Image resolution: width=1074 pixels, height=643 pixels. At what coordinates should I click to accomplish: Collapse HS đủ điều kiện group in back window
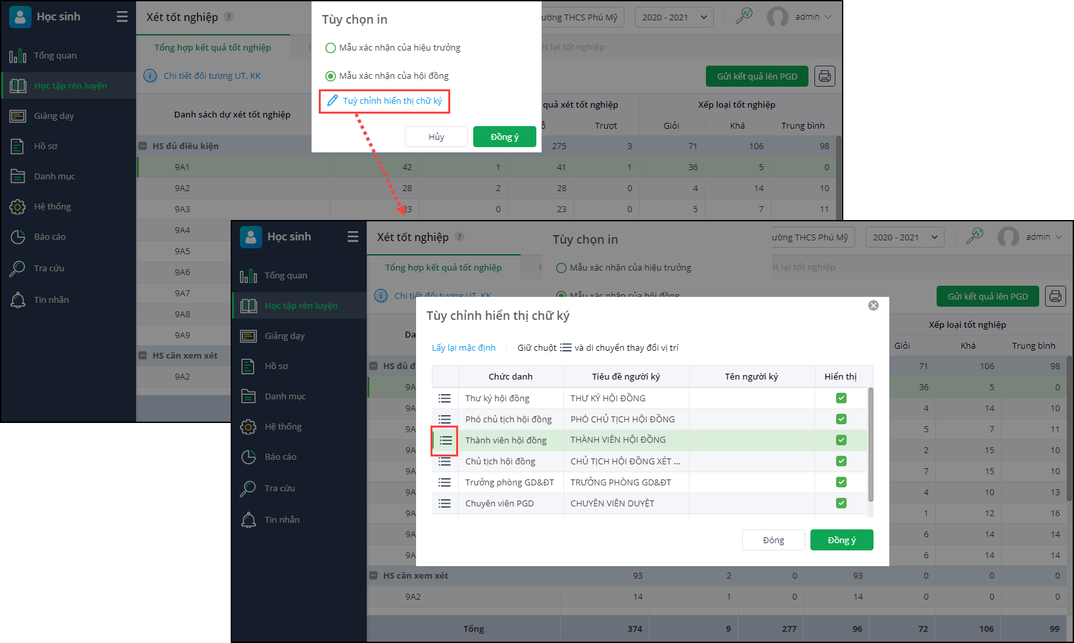tap(143, 146)
